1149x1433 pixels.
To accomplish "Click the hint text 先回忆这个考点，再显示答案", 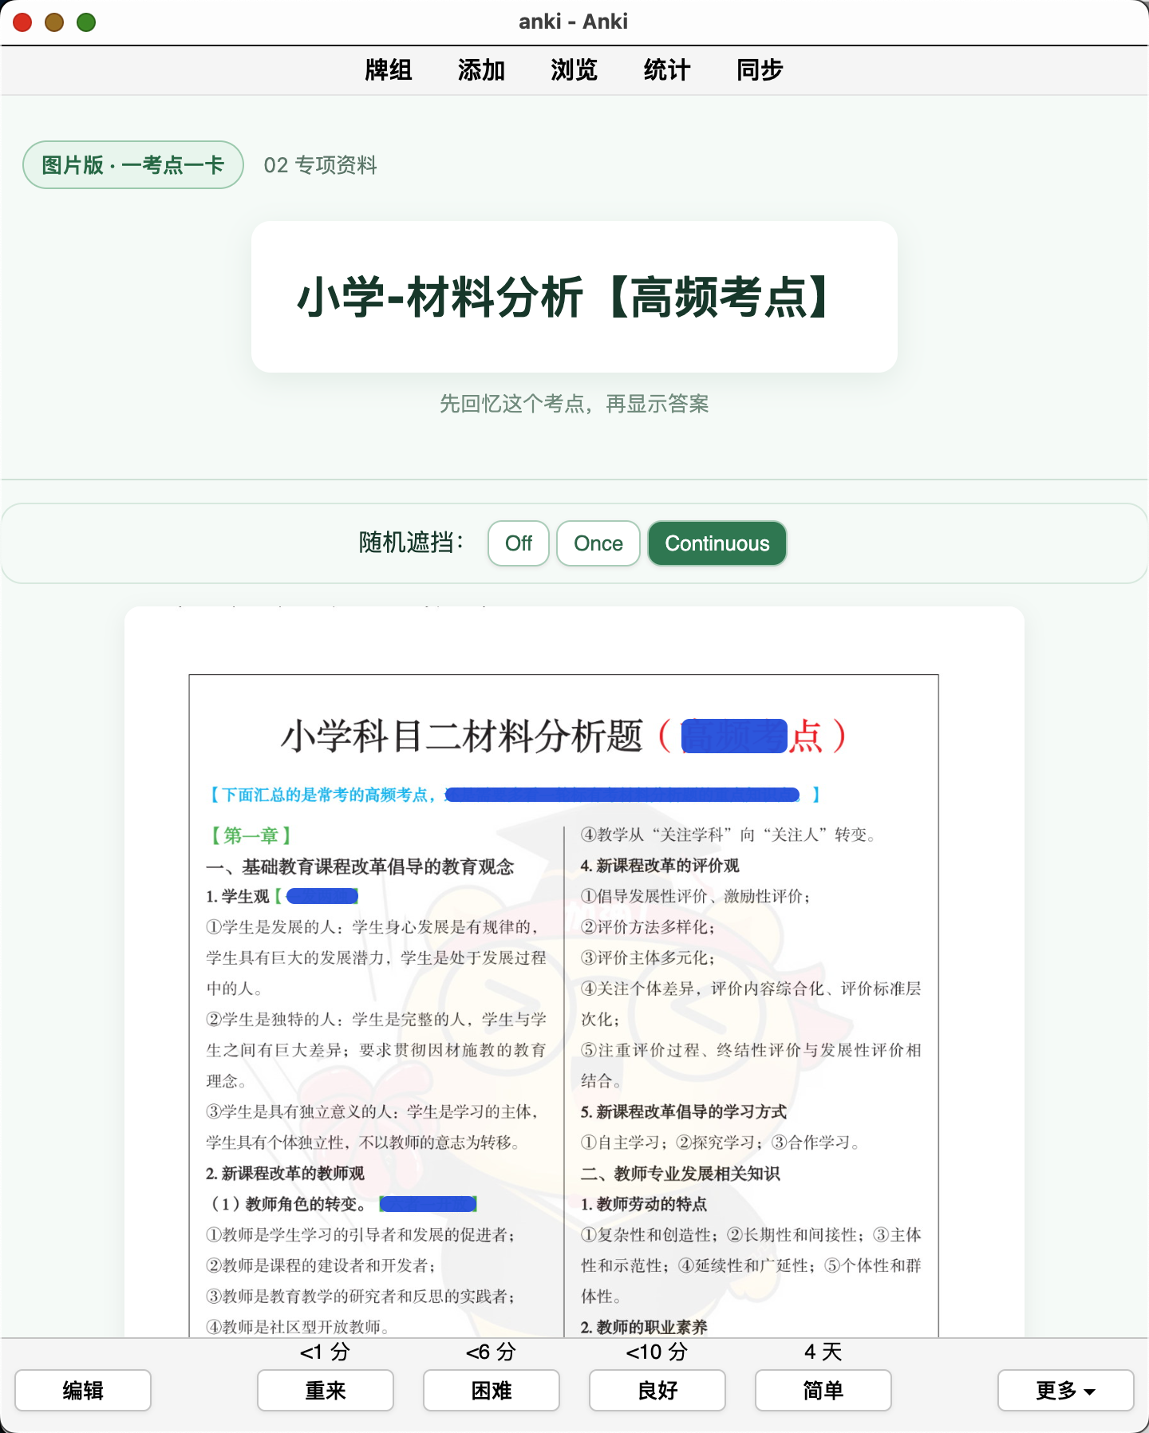I will click(574, 404).
